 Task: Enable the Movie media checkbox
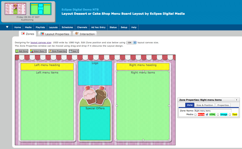[x=195, y=114]
